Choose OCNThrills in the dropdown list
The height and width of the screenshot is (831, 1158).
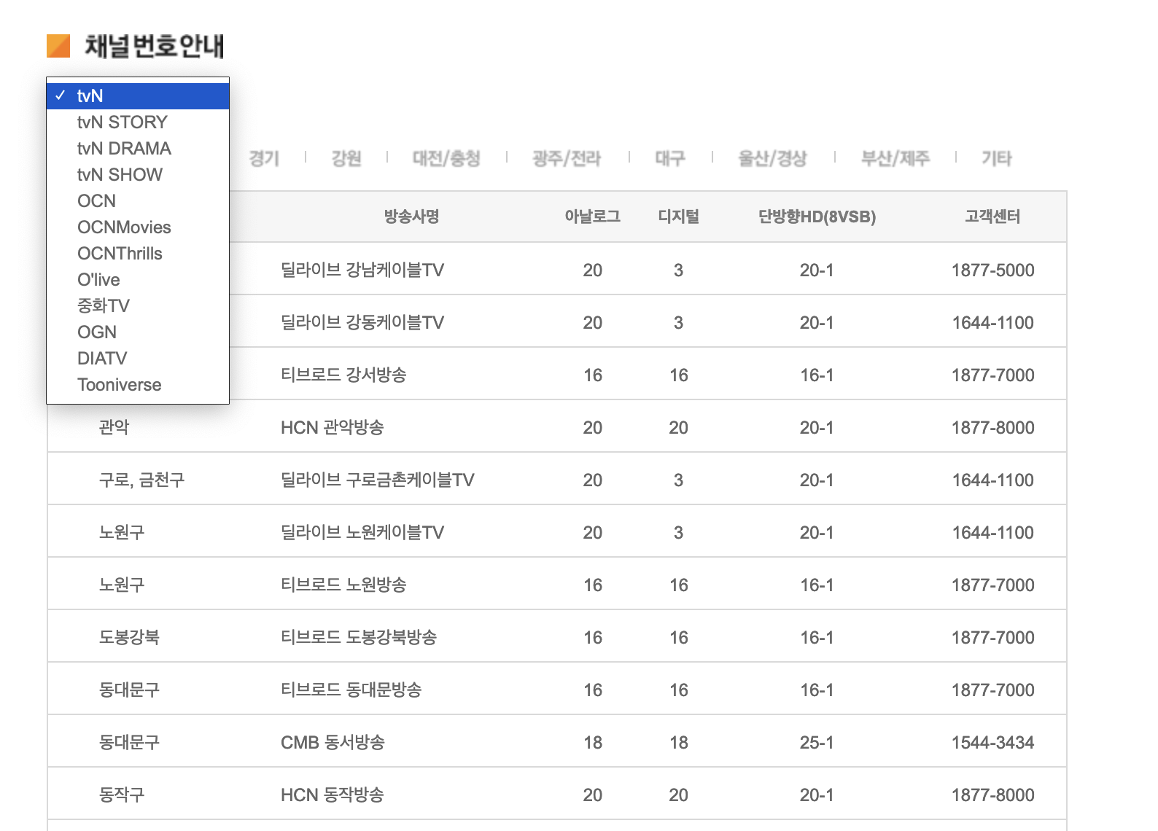pyautogui.click(x=138, y=254)
